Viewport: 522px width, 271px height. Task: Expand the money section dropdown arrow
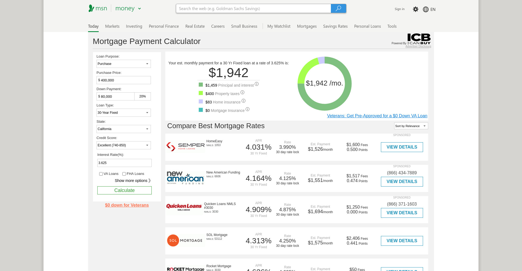point(139,9)
